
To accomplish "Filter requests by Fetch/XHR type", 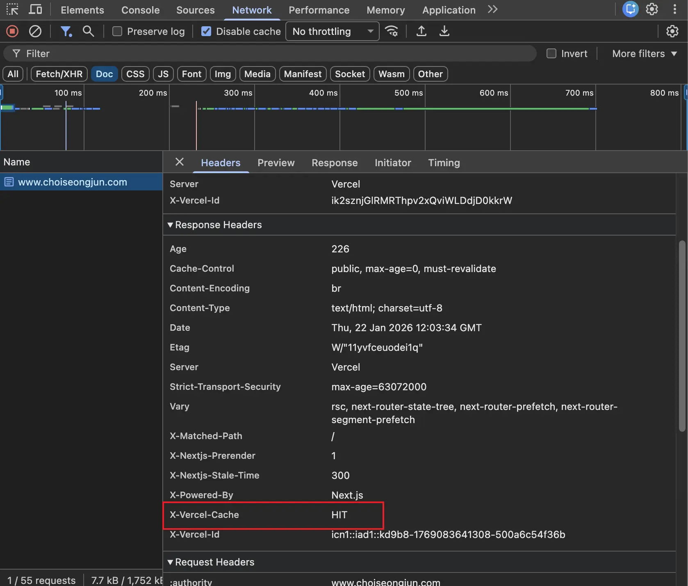I will pos(59,74).
